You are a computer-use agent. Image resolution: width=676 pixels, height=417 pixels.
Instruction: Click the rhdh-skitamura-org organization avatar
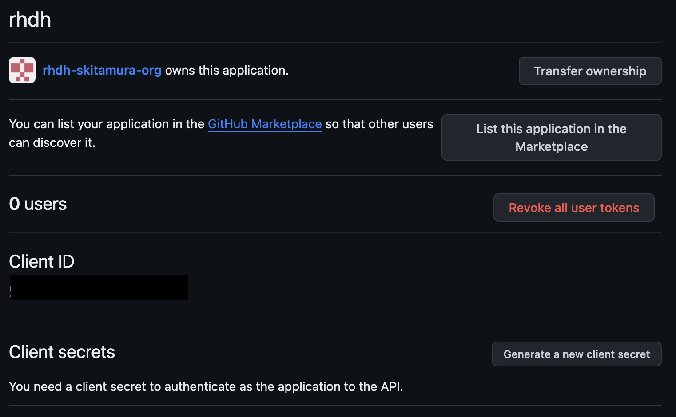(22, 70)
